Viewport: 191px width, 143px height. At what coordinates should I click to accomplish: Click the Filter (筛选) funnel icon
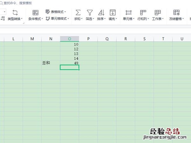[x=90, y=12]
